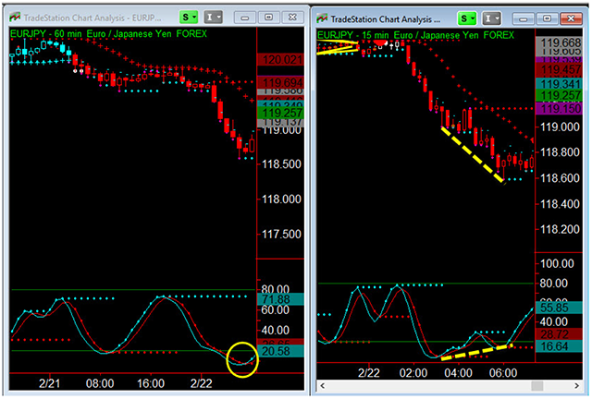Click the 04:00 time axis label in the 15 min chart
Image resolution: width=592 pixels, height=399 pixels.
click(458, 373)
